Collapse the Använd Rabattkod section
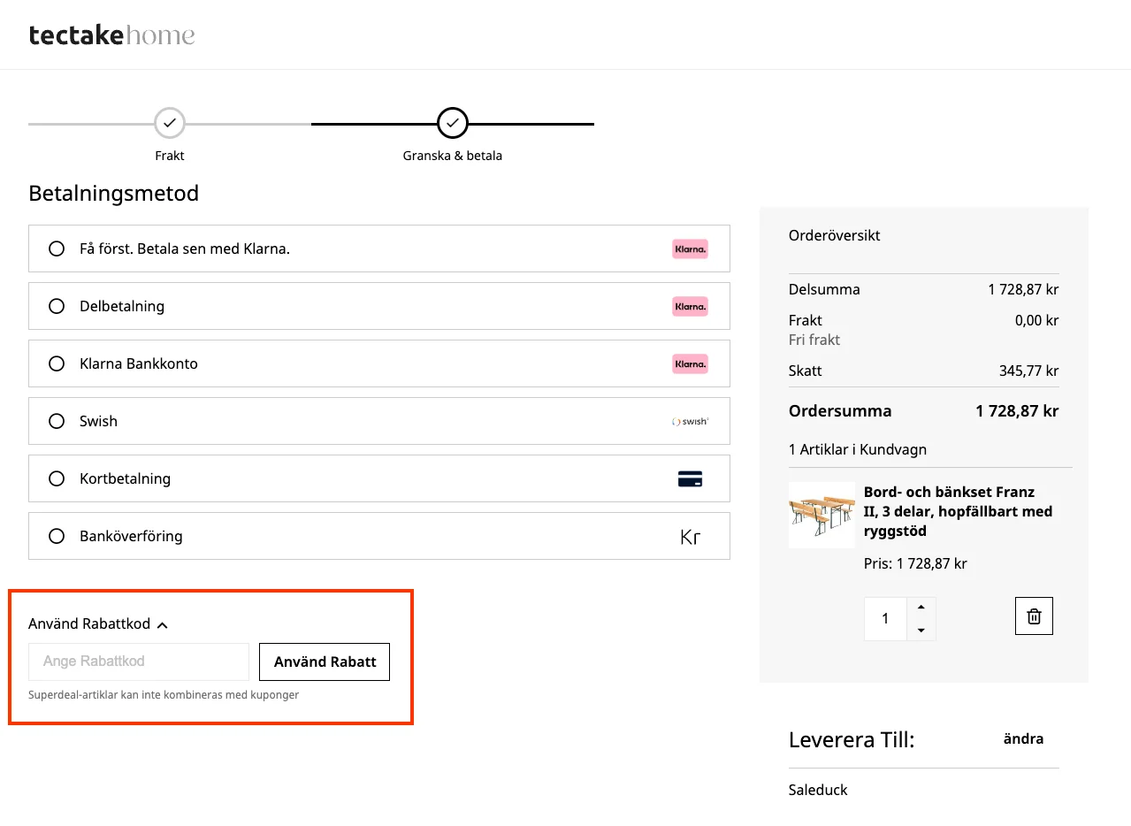Viewport: 1131px width, 826px height. tap(98, 624)
